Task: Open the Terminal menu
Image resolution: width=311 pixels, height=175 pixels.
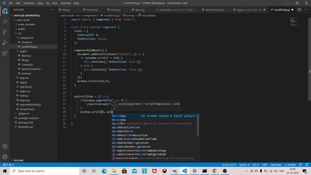Action: 65,3
